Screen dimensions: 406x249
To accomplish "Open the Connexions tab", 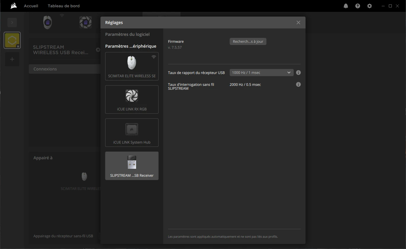I will click(x=65, y=69).
